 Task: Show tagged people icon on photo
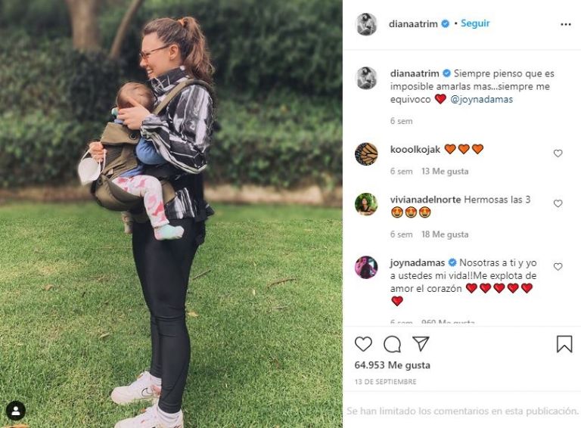16,411
